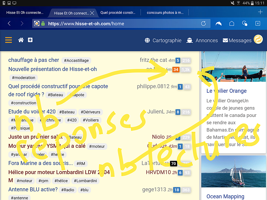Click the plus icon to create a post
Screen dimensions: 267x200
click(30, 40)
